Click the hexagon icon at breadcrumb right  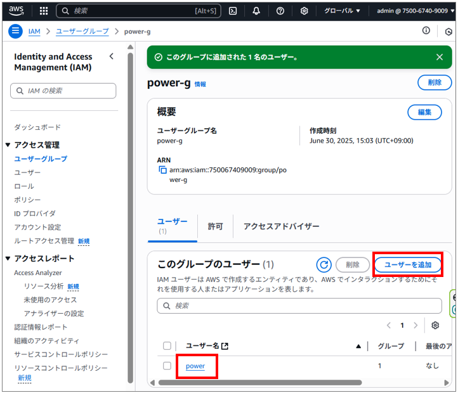point(448,31)
